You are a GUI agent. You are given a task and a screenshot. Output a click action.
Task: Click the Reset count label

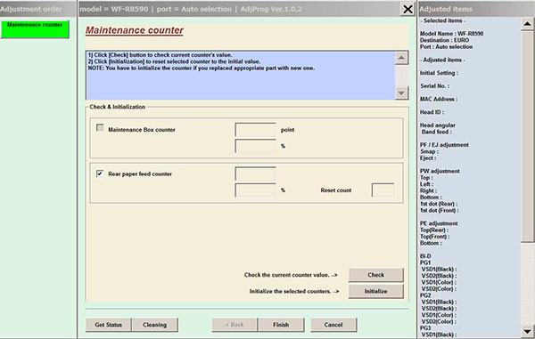(x=336, y=190)
